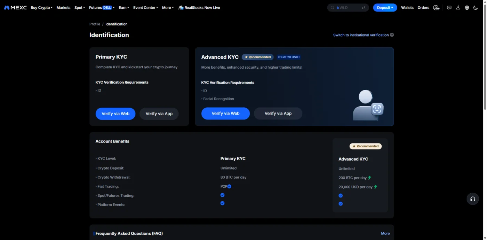Open the user profile icon
The width and height of the screenshot is (487, 240).
click(x=436, y=8)
